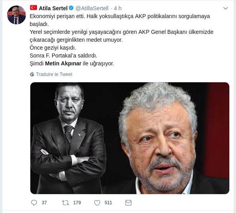
Task: Click the 511 likes count
Action: [109, 203]
